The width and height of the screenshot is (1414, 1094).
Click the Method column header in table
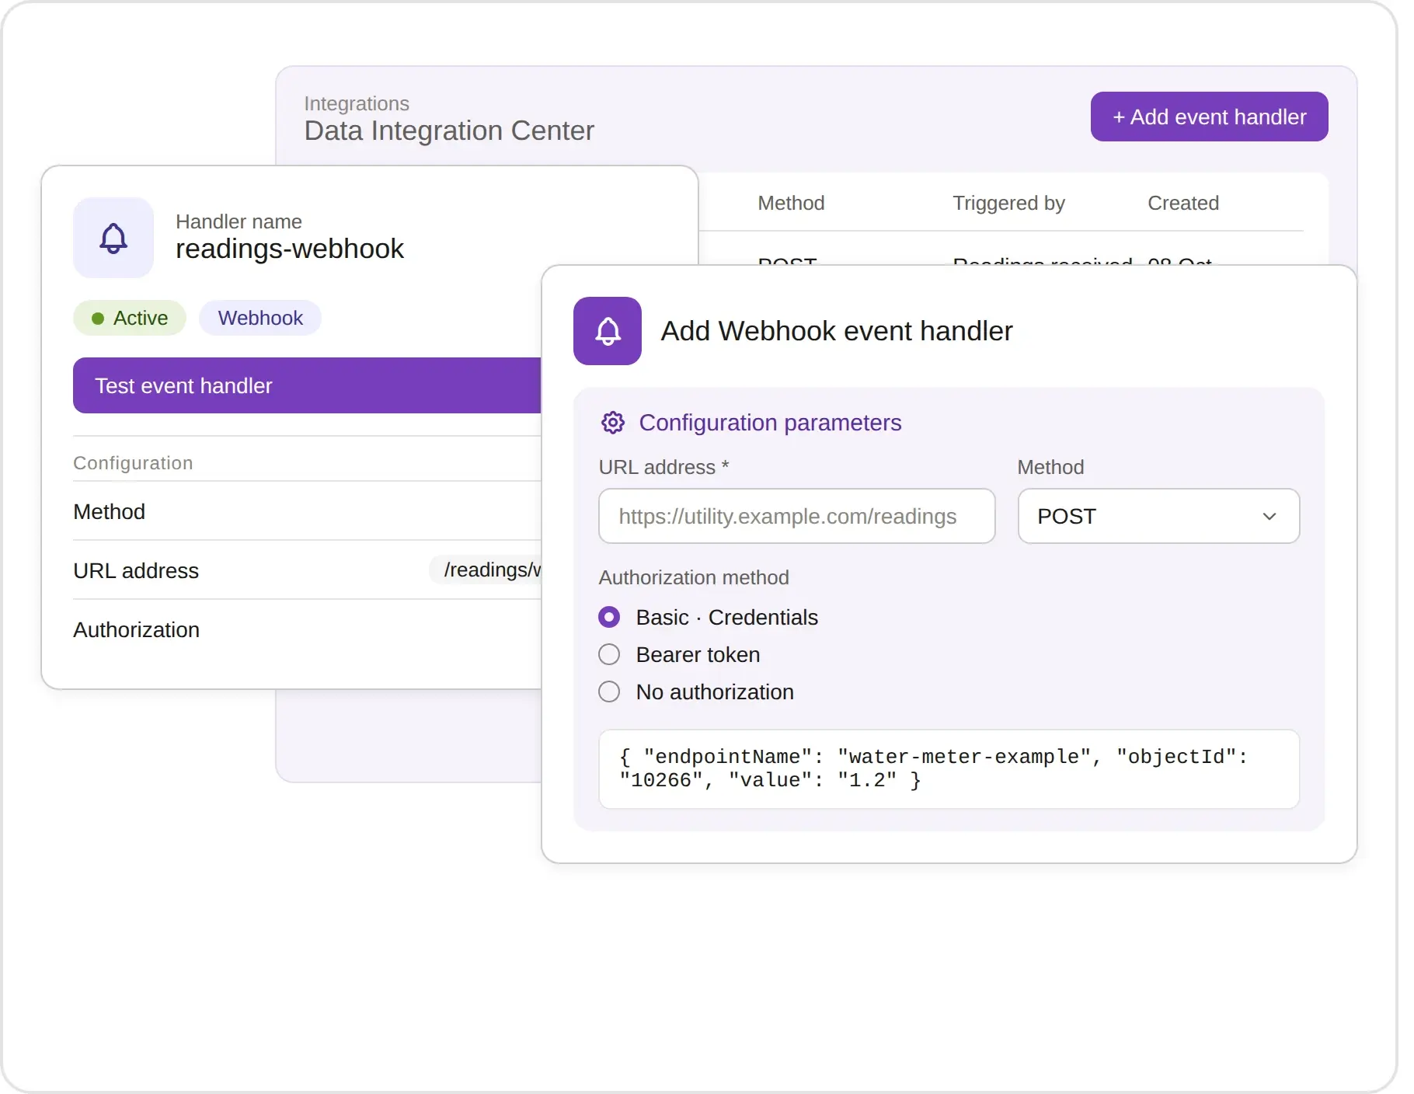(x=791, y=203)
